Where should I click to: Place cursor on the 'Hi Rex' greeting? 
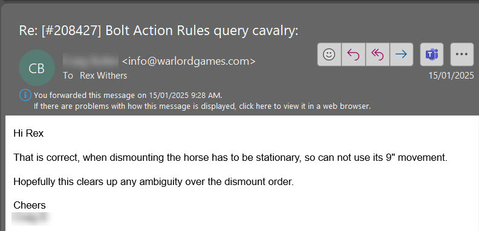pos(28,133)
